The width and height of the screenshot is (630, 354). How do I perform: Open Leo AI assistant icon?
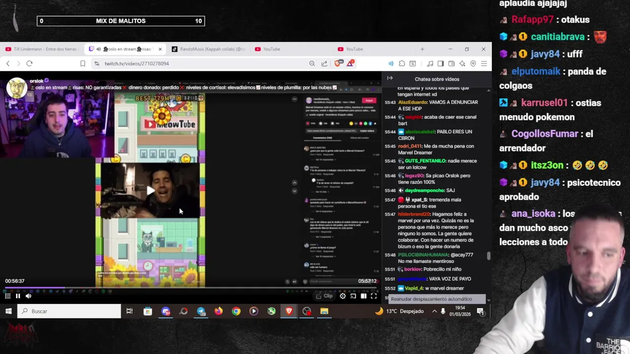coord(462,63)
